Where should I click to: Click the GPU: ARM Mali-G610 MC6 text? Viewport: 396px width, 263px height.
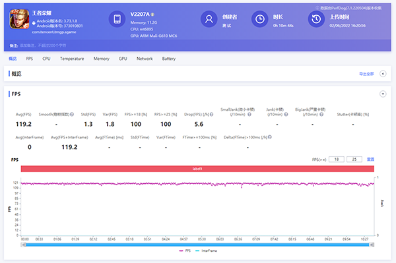pyautogui.click(x=154, y=36)
